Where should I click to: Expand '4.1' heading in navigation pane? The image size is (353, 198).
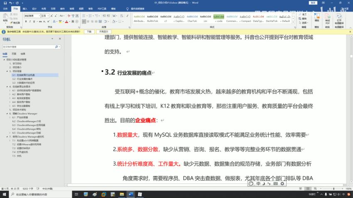[x=10, y=90]
